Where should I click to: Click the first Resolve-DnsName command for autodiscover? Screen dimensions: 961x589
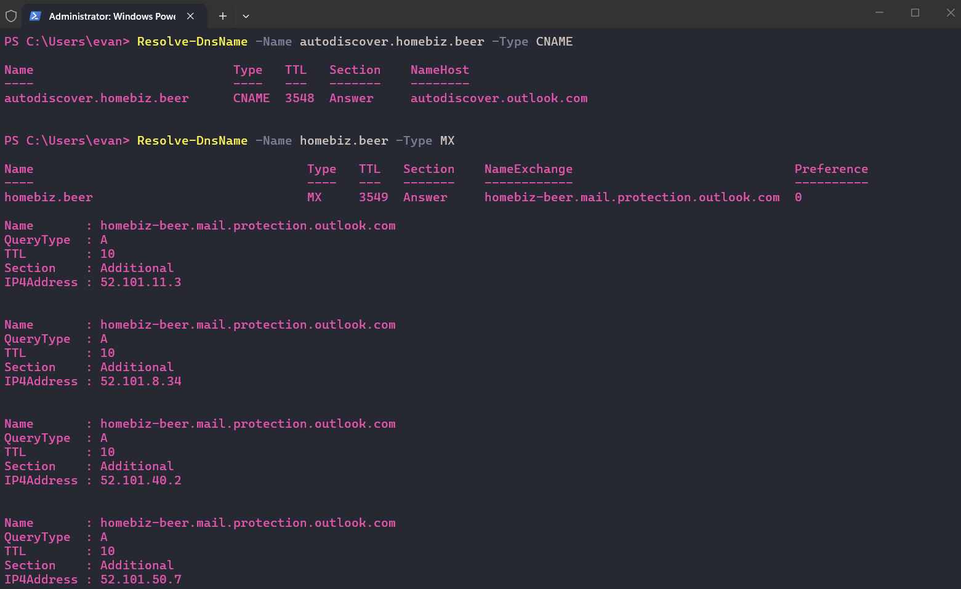click(192, 41)
